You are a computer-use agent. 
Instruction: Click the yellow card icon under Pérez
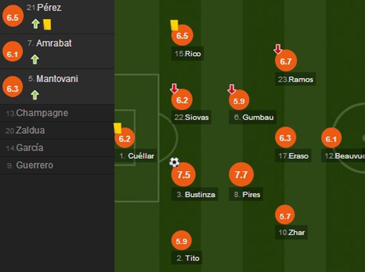click(x=47, y=25)
